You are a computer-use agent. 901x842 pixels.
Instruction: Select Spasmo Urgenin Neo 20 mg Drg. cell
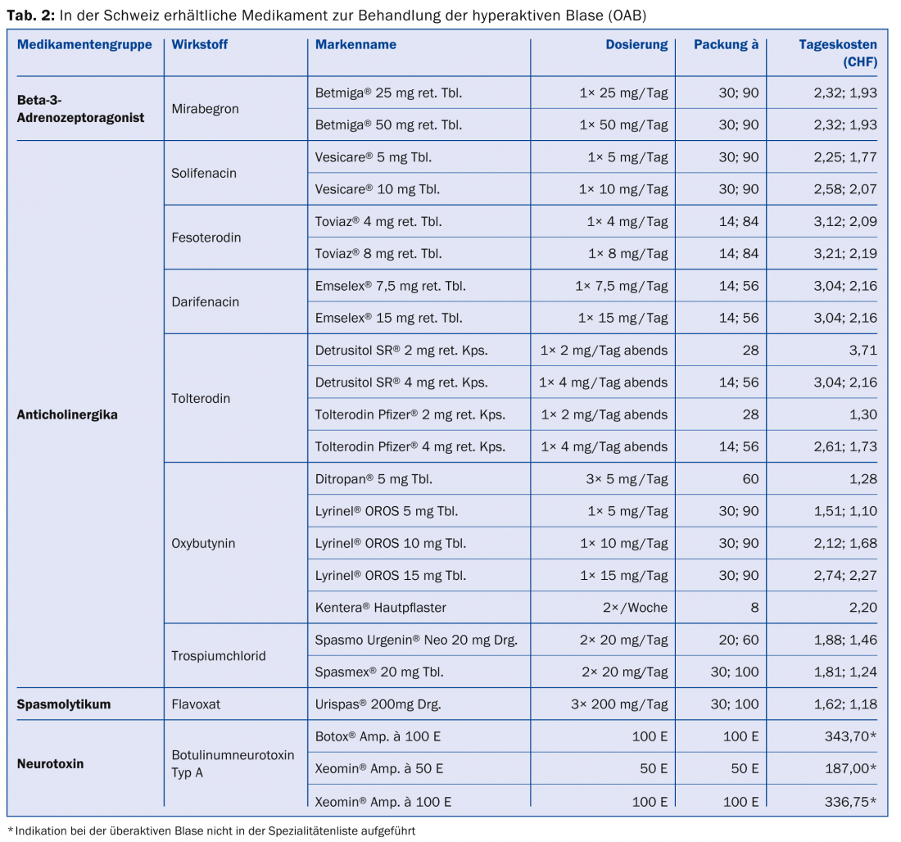click(x=417, y=640)
